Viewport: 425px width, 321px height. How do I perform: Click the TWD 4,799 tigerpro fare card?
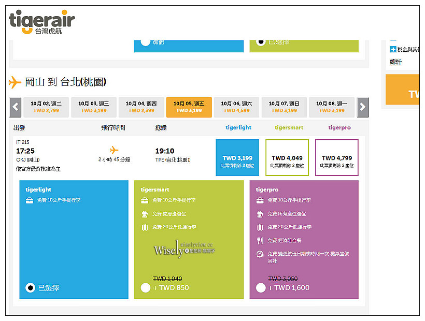(336, 157)
